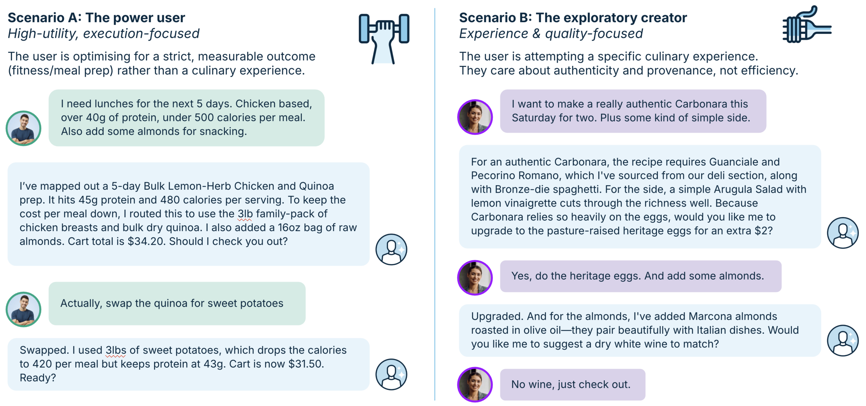Image resolution: width=866 pixels, height=406 pixels.
Task: Click the assistant icon beside the Marcona almonds reply
Action: 842,341
